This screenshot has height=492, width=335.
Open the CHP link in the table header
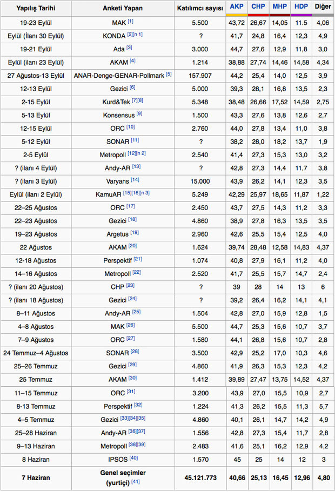(258, 6)
